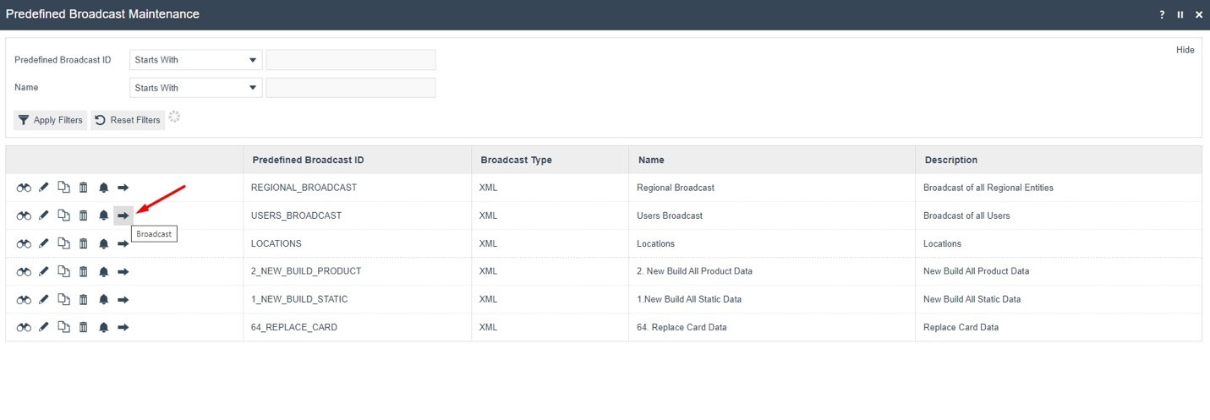View the 2_NEW_BUILD_PRODUCT record
The width and height of the screenshot is (1210, 420).
tap(24, 271)
